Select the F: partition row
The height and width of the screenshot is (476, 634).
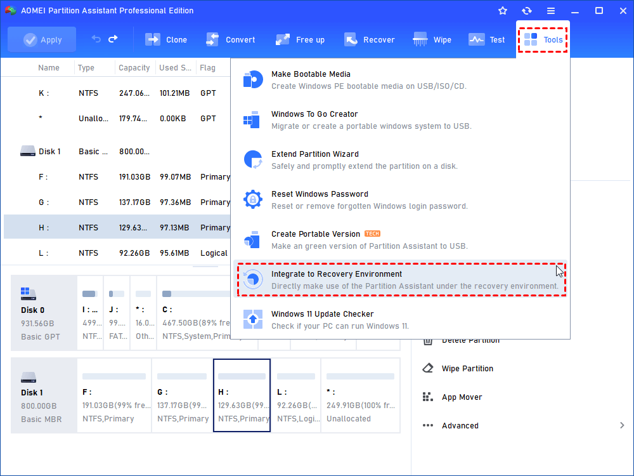point(117,177)
